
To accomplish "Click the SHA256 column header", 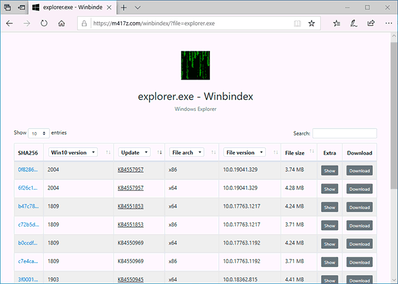I will point(28,153).
